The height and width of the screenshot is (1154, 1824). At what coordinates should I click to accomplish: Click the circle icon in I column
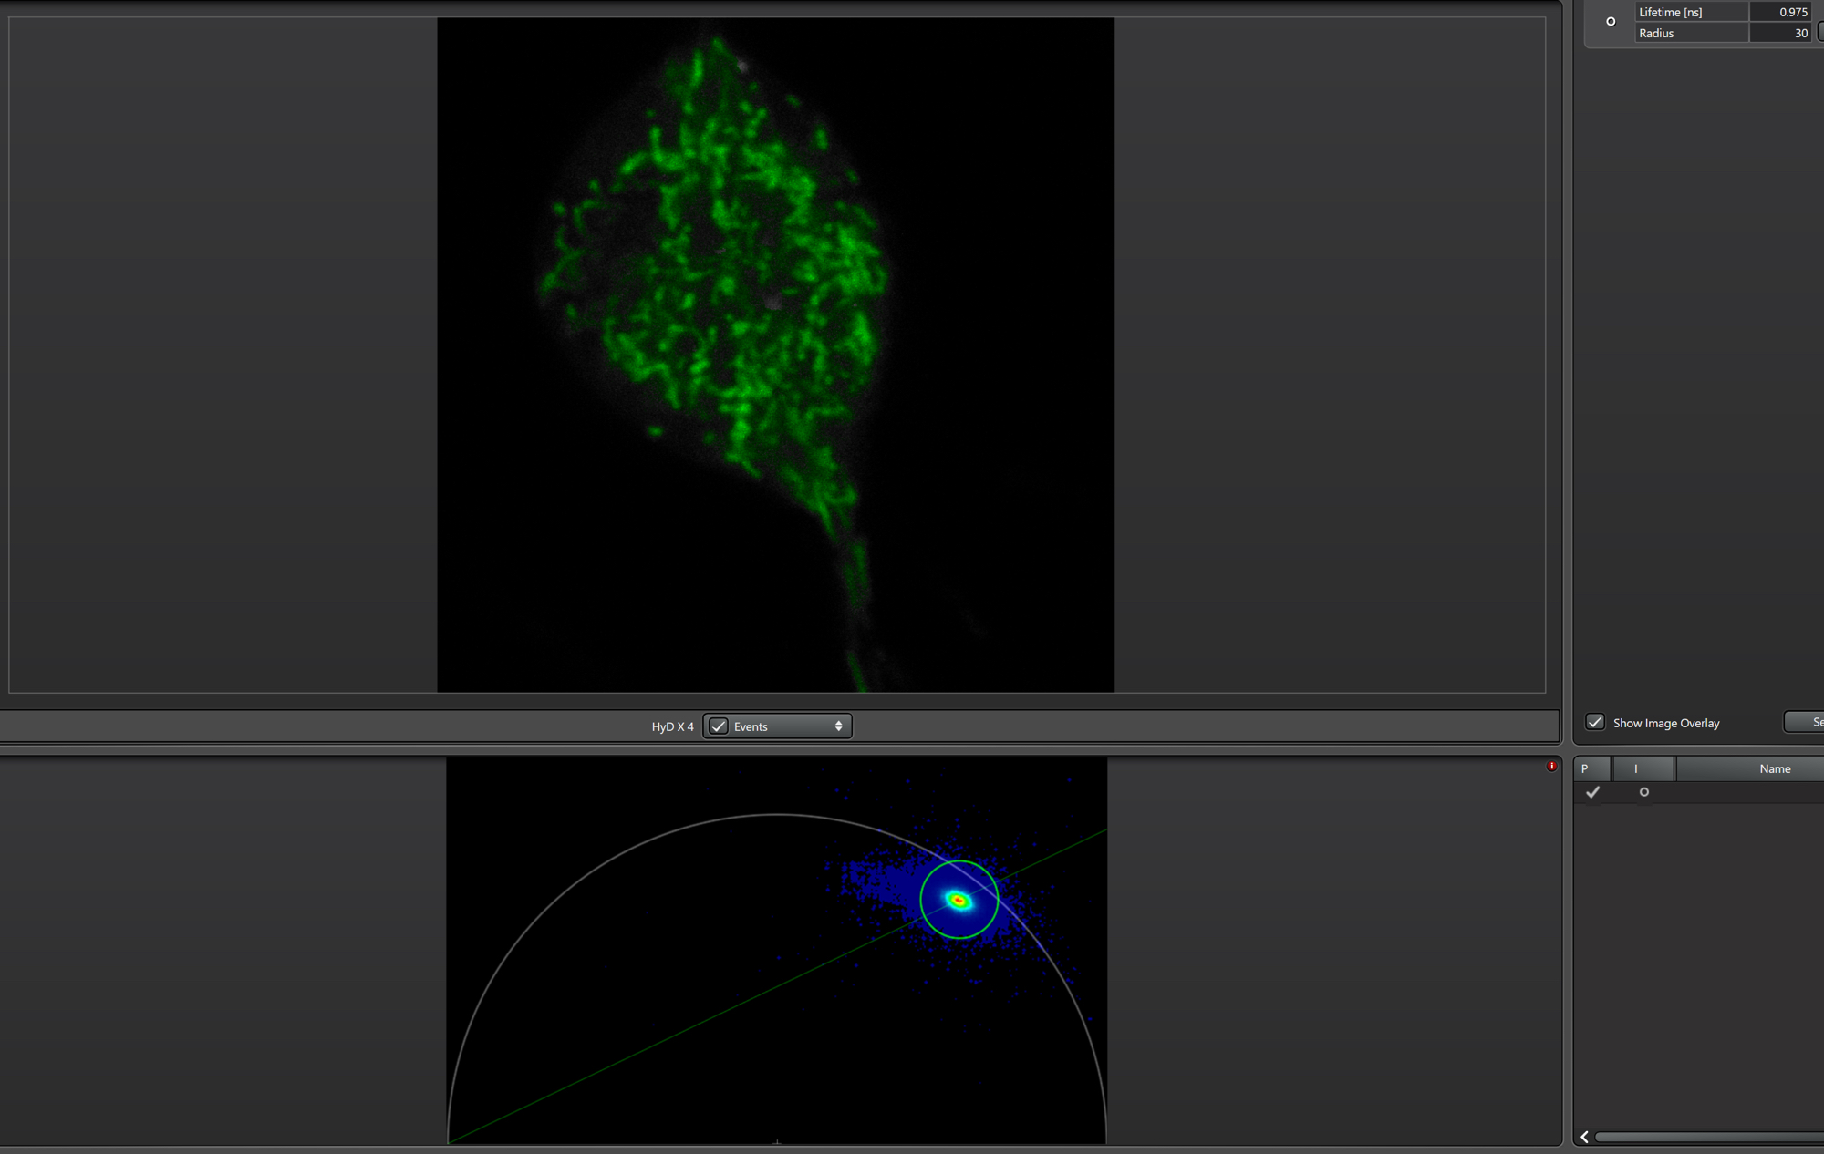[1643, 792]
